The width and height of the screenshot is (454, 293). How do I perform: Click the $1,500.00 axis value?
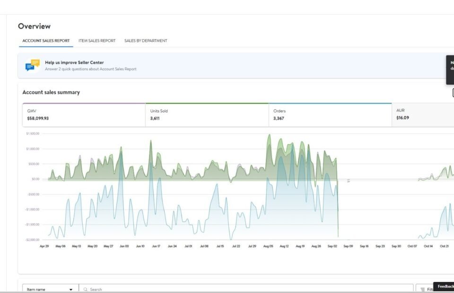coord(33,134)
